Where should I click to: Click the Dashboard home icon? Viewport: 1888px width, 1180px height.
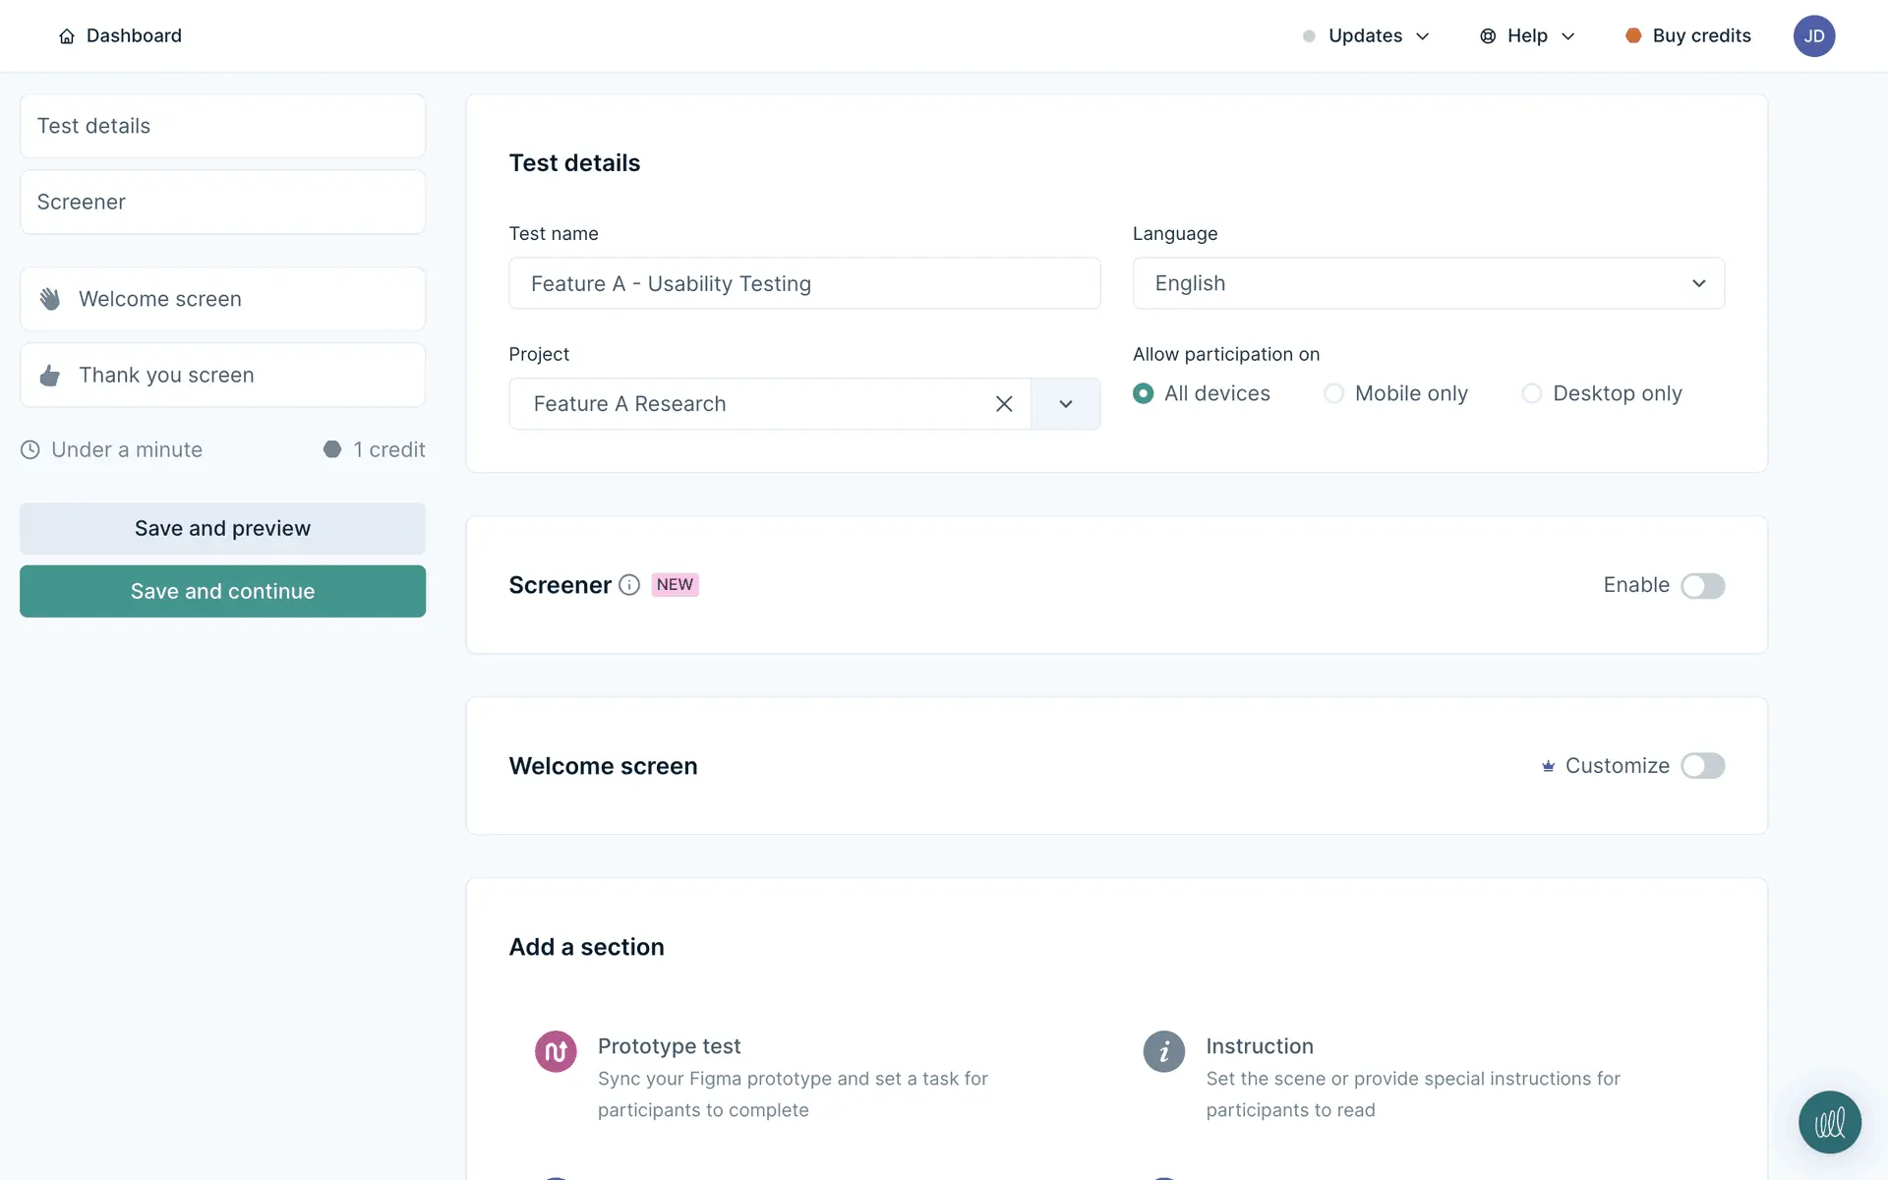pyautogui.click(x=67, y=36)
